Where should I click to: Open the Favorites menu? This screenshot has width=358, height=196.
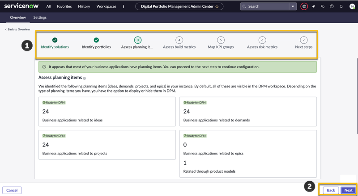64,6
